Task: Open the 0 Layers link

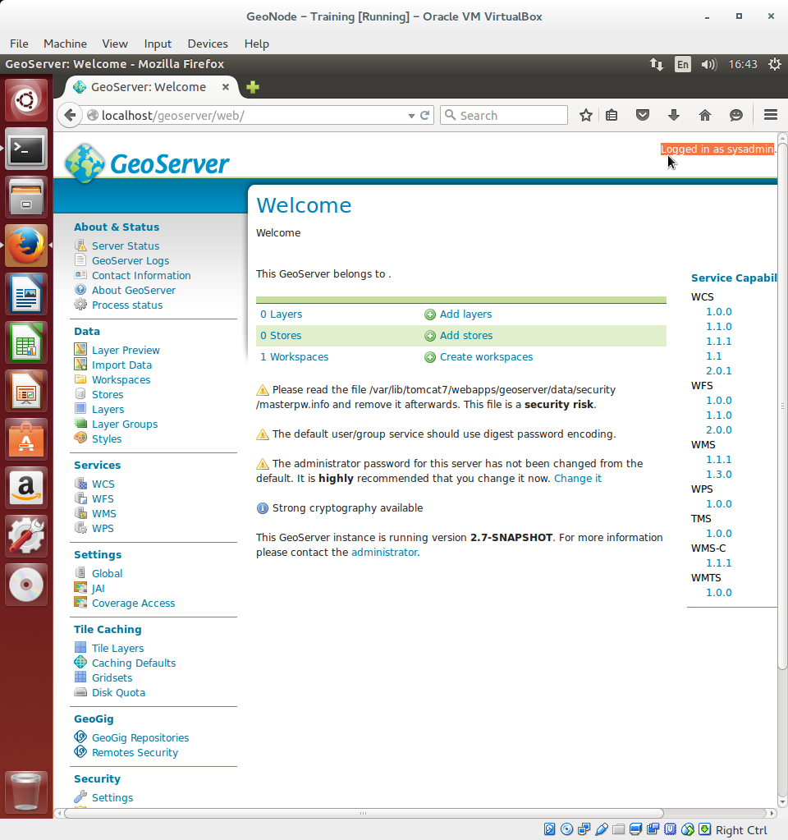Action: click(282, 314)
